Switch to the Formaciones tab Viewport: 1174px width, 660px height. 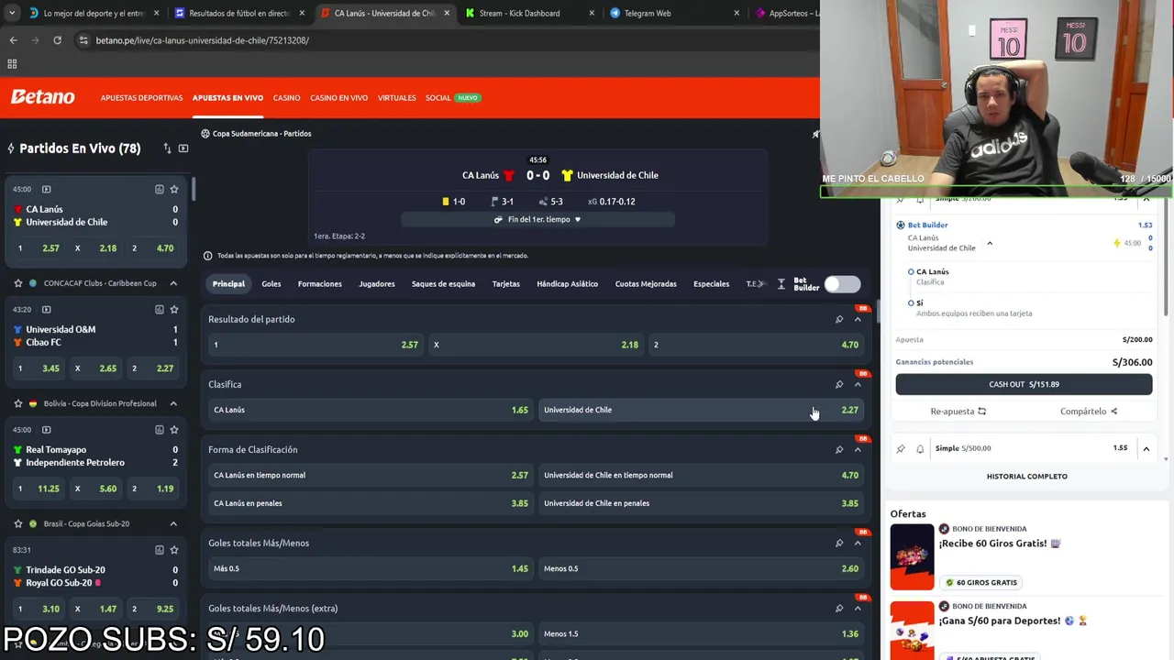319,284
